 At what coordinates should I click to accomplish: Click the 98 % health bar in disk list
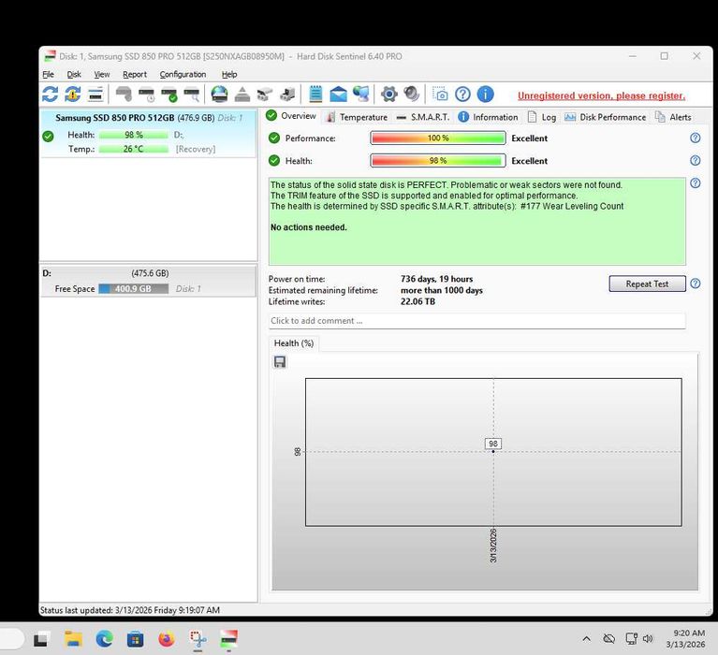tap(133, 135)
